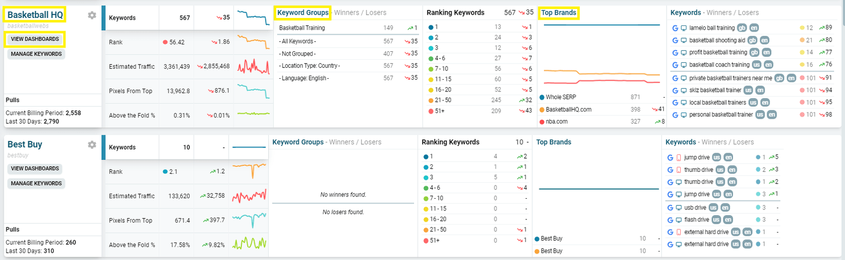This screenshot has width=845, height=260.
Task: Open the Not Grouped row
Action: [348, 53]
